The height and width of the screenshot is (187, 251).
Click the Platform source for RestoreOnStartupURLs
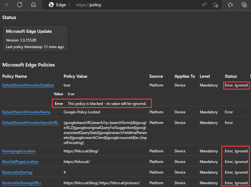156,183
